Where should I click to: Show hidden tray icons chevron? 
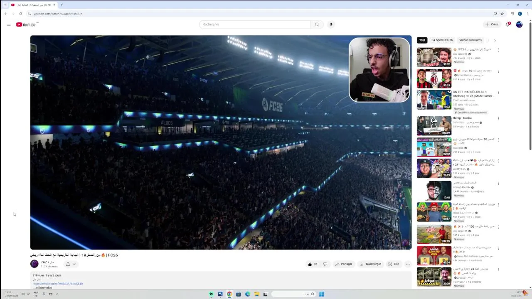coord(57,294)
